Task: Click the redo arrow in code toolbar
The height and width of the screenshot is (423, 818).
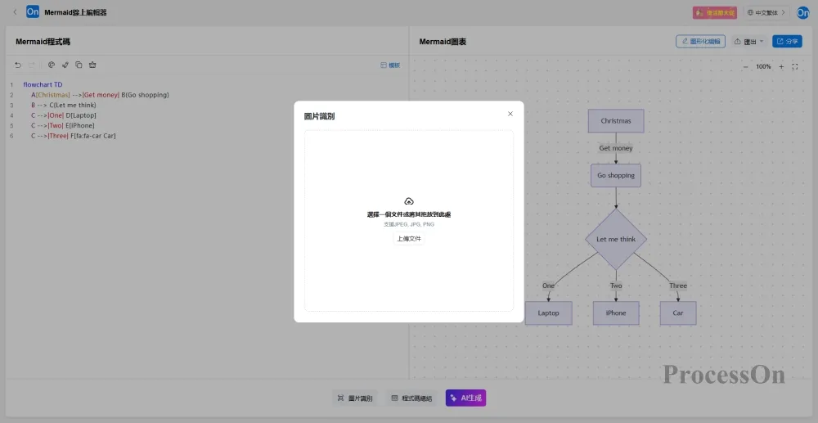Action: click(33, 65)
